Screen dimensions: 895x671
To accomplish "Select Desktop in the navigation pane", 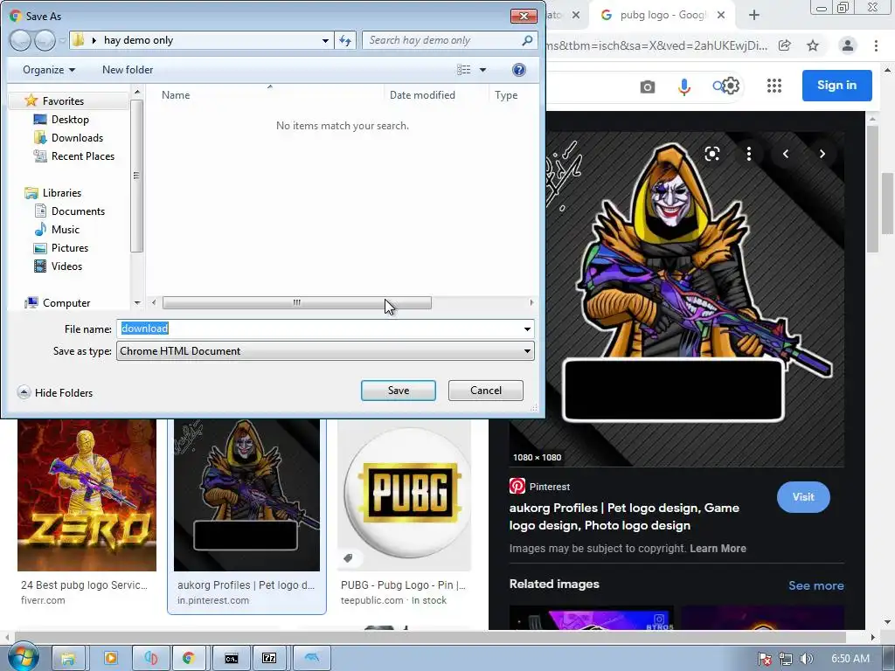I will point(70,119).
